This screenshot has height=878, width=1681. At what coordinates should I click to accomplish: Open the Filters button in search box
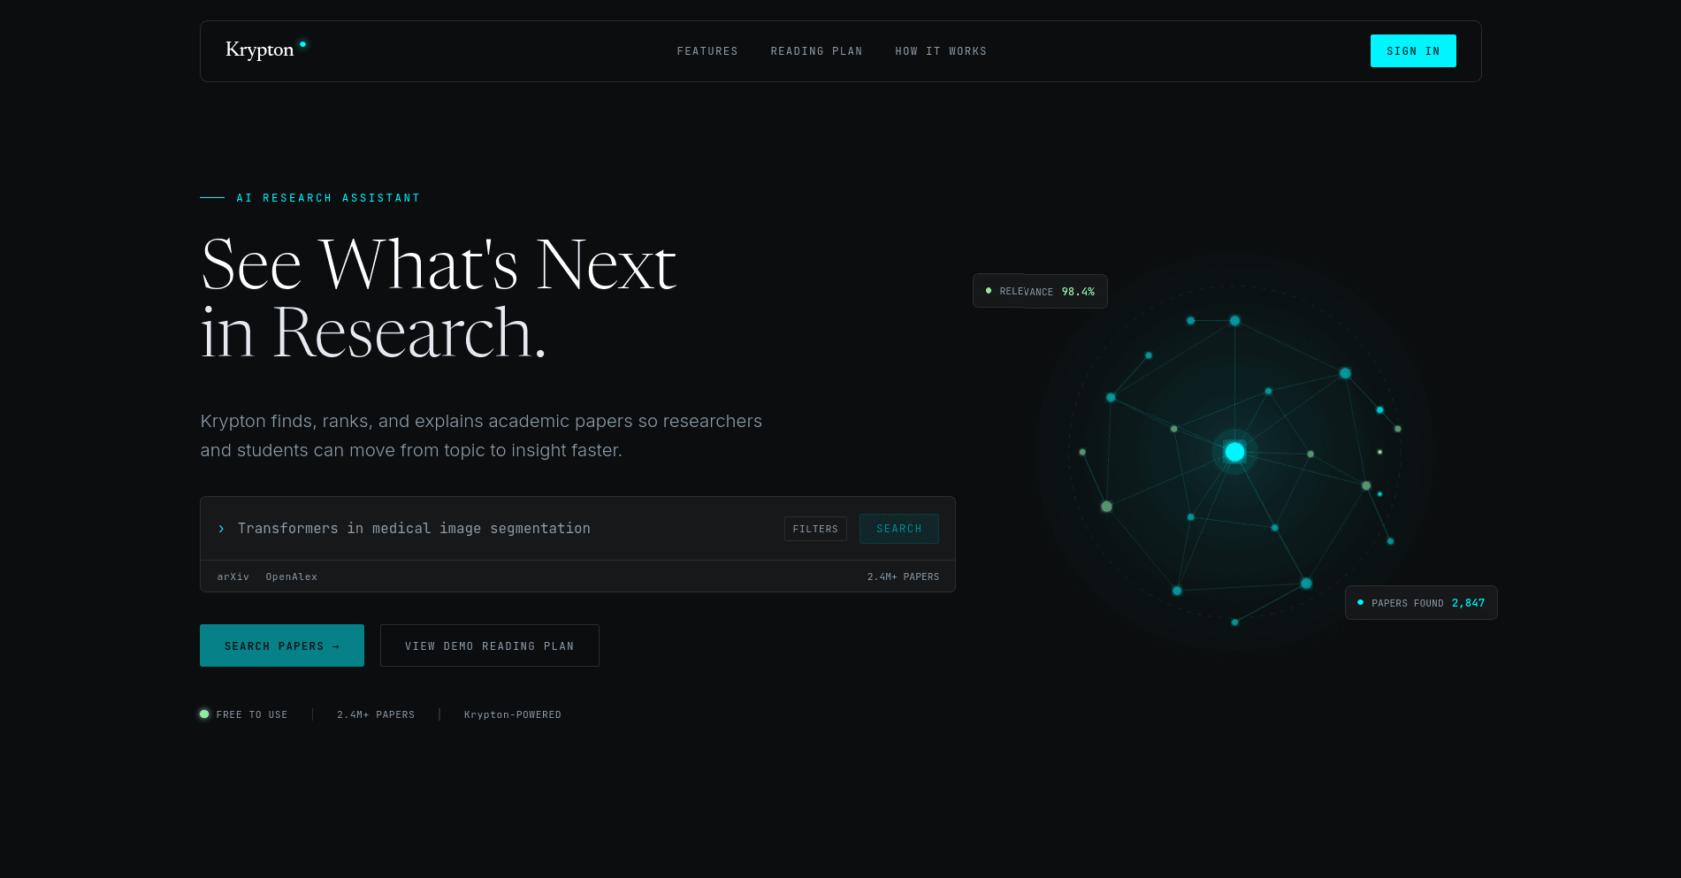pyautogui.click(x=815, y=529)
